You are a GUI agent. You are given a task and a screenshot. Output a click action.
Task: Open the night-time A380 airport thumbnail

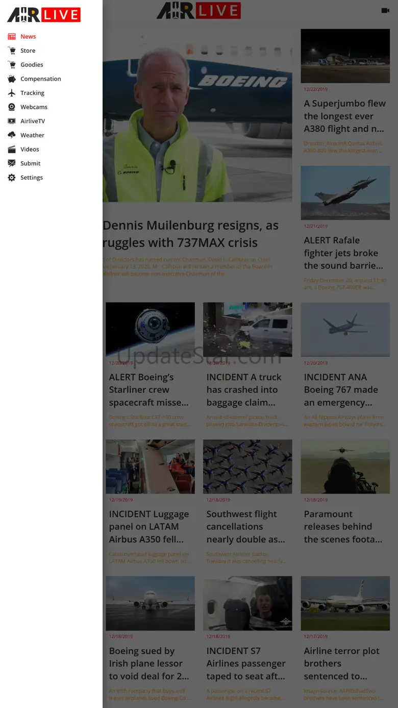tap(345, 56)
